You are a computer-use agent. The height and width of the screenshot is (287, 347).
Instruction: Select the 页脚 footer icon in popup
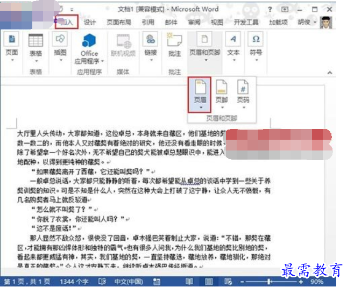coord(222,87)
